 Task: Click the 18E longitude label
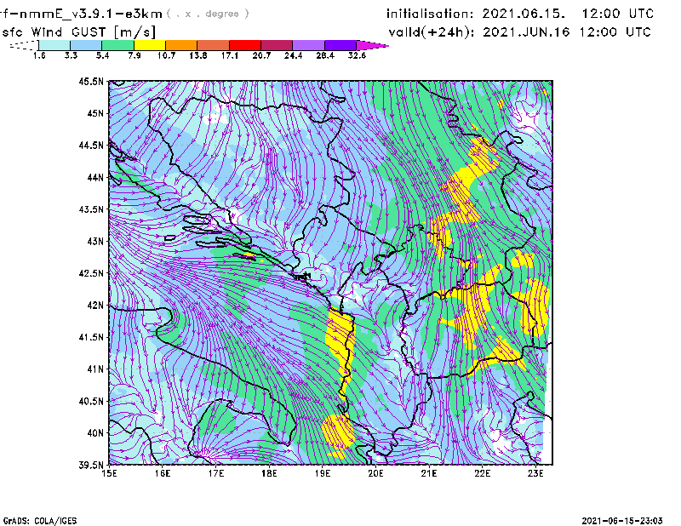(269, 473)
